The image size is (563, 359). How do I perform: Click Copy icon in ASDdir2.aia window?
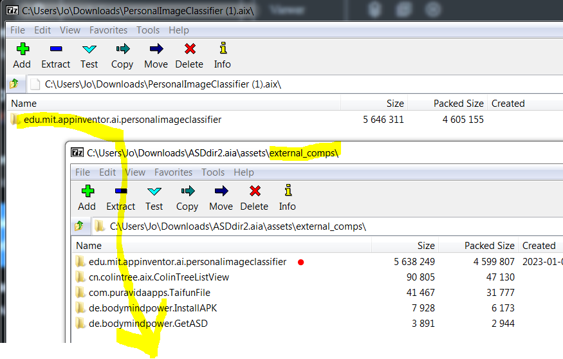(x=187, y=191)
